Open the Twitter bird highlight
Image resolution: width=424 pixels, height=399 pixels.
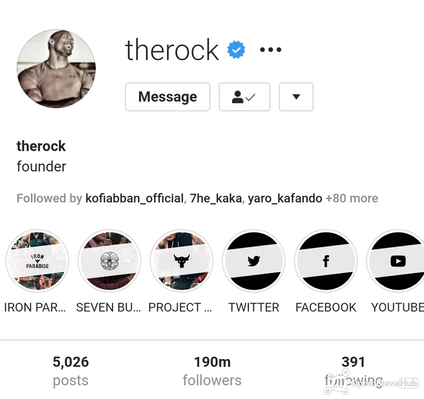(x=254, y=261)
